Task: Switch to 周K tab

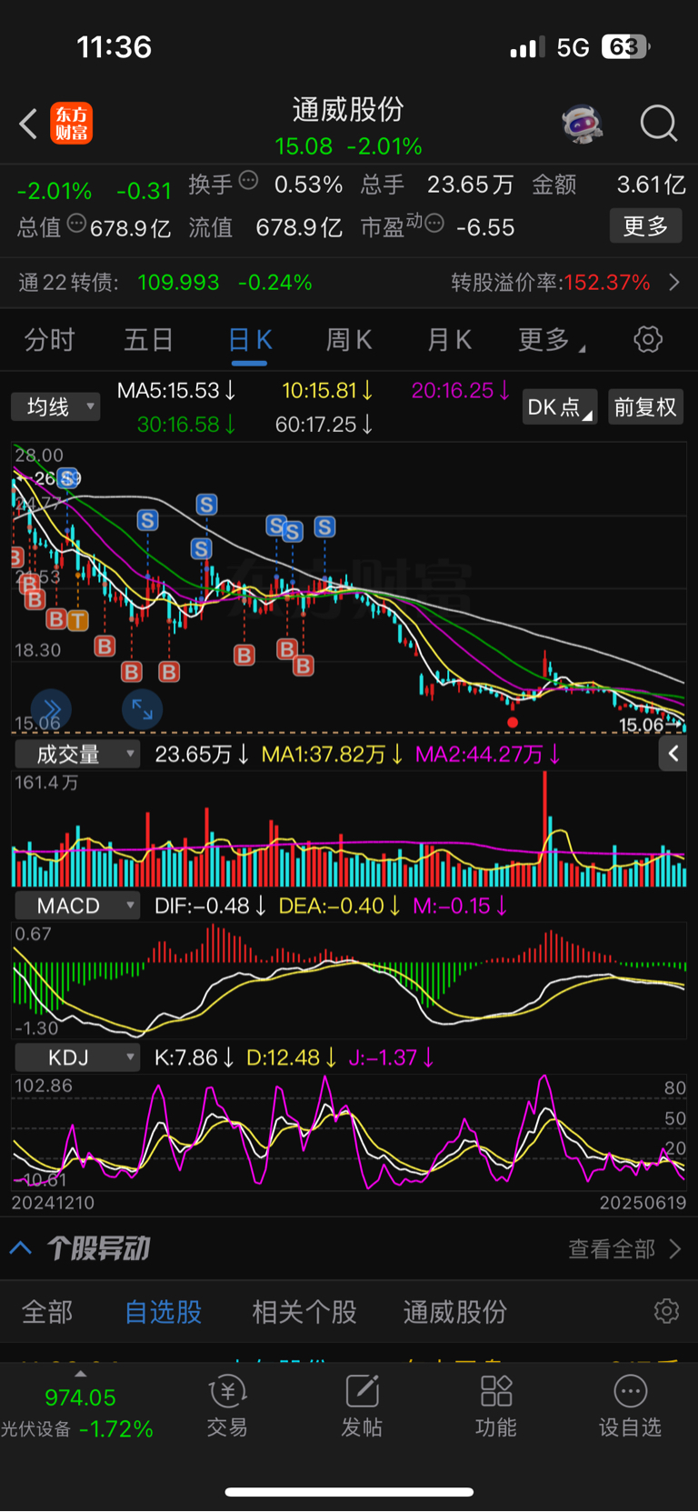Action: point(349,340)
